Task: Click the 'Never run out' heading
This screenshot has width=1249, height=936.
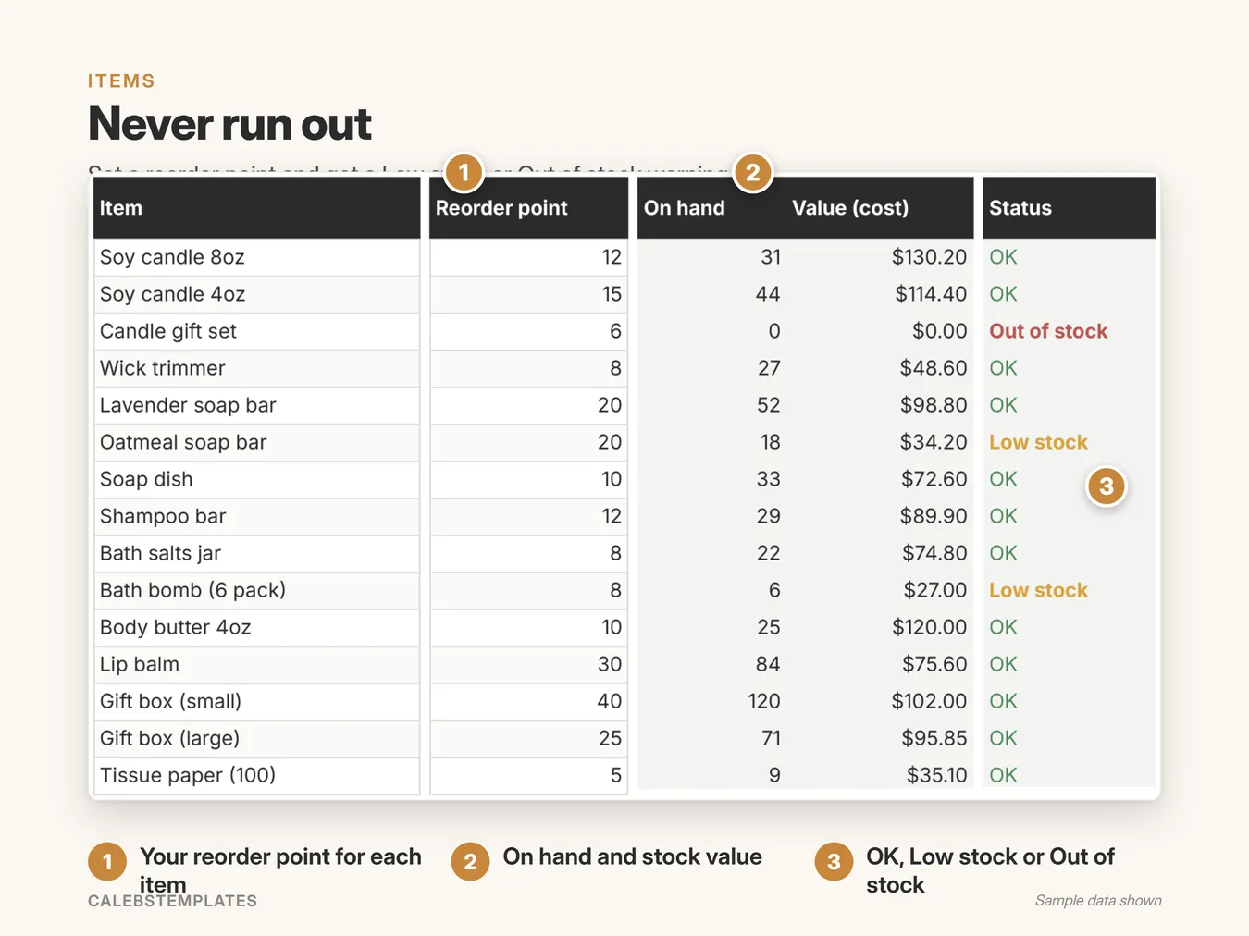Action: 229,124
